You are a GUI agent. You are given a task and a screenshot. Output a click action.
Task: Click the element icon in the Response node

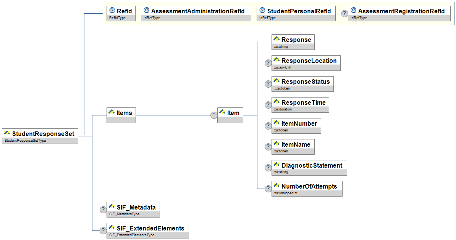277,39
